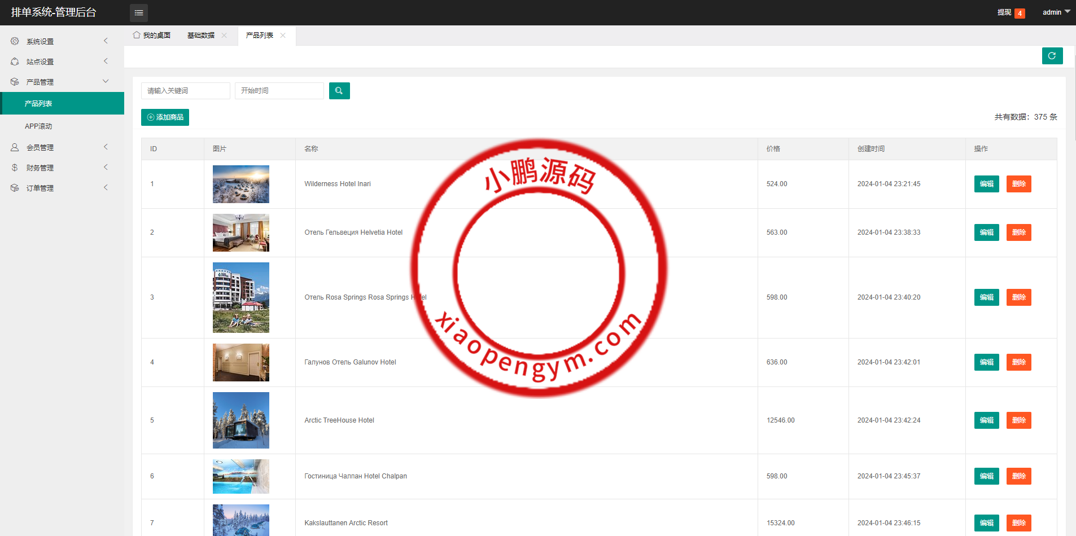The image size is (1076, 536).
Task: Close the 基础数据 tab
Action: click(224, 36)
